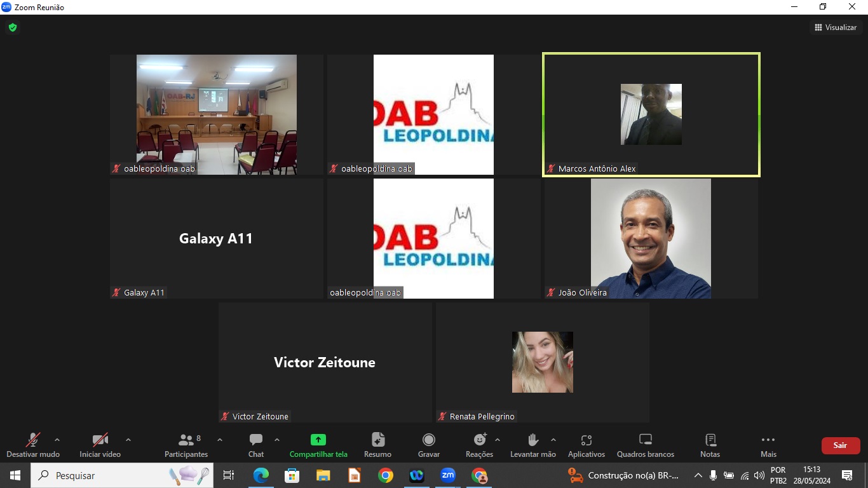Select the conference room video thumbnail
This screenshot has height=488, width=868.
click(217, 114)
